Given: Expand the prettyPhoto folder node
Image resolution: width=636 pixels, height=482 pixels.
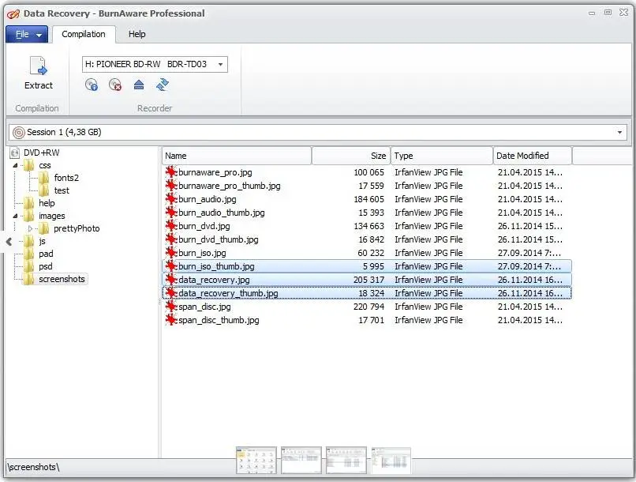Looking at the screenshot, I should pyautogui.click(x=30, y=228).
